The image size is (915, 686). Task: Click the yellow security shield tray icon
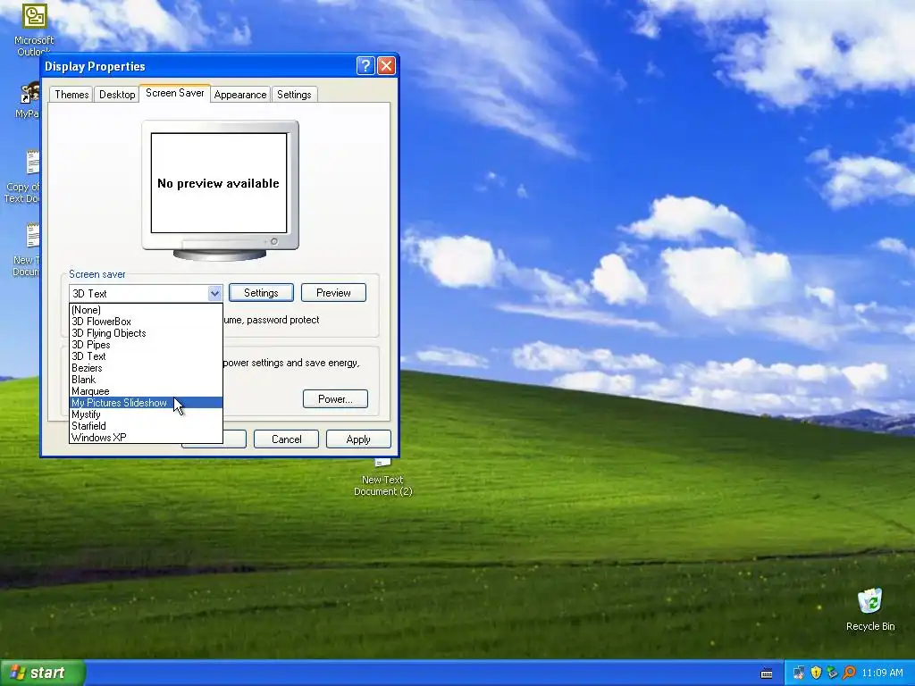[816, 673]
